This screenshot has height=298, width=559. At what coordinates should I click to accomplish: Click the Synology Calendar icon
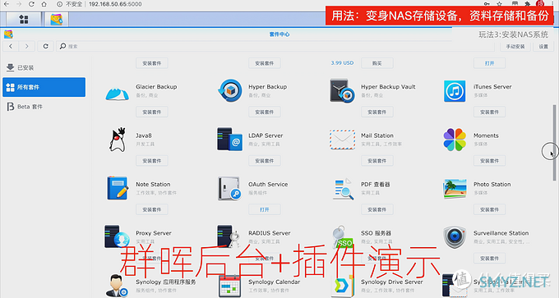pyautogui.click(x=229, y=286)
